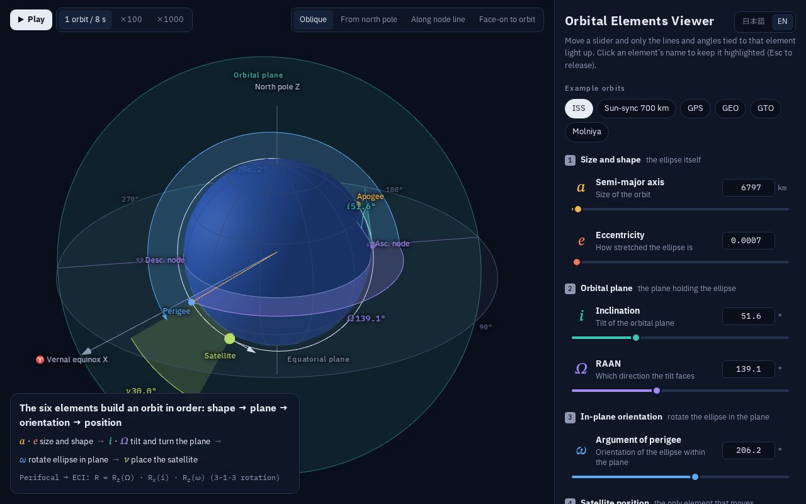The width and height of the screenshot is (806, 504).
Task: Focus the semi-major axis value field 6797
Action: [748, 188]
